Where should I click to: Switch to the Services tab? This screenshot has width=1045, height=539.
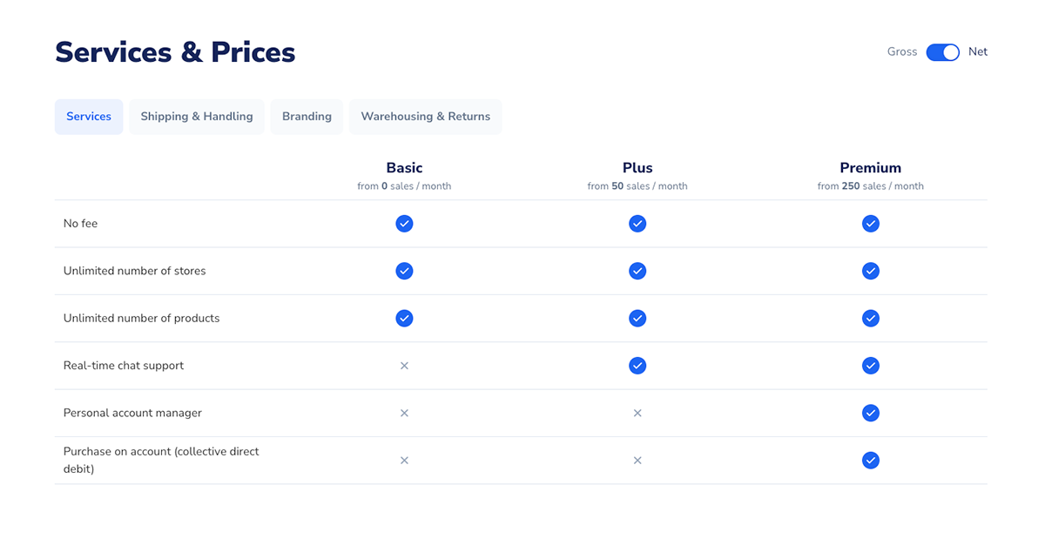[89, 117]
